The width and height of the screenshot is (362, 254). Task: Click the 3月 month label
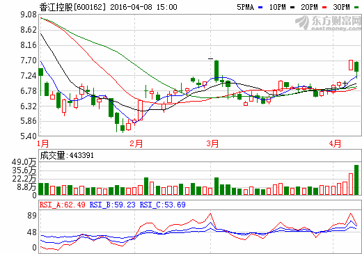click(x=212, y=143)
